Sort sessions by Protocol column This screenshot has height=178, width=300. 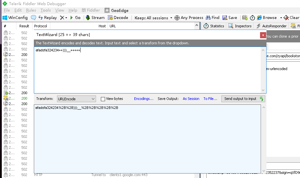click(x=41, y=26)
